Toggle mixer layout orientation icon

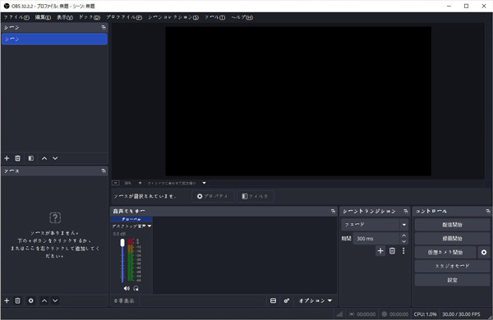274,300
